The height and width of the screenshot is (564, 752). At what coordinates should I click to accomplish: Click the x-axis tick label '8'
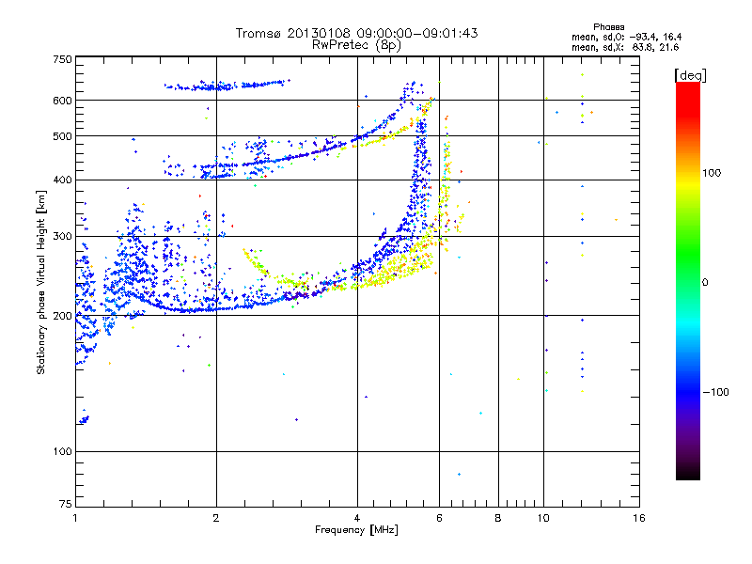(x=498, y=518)
